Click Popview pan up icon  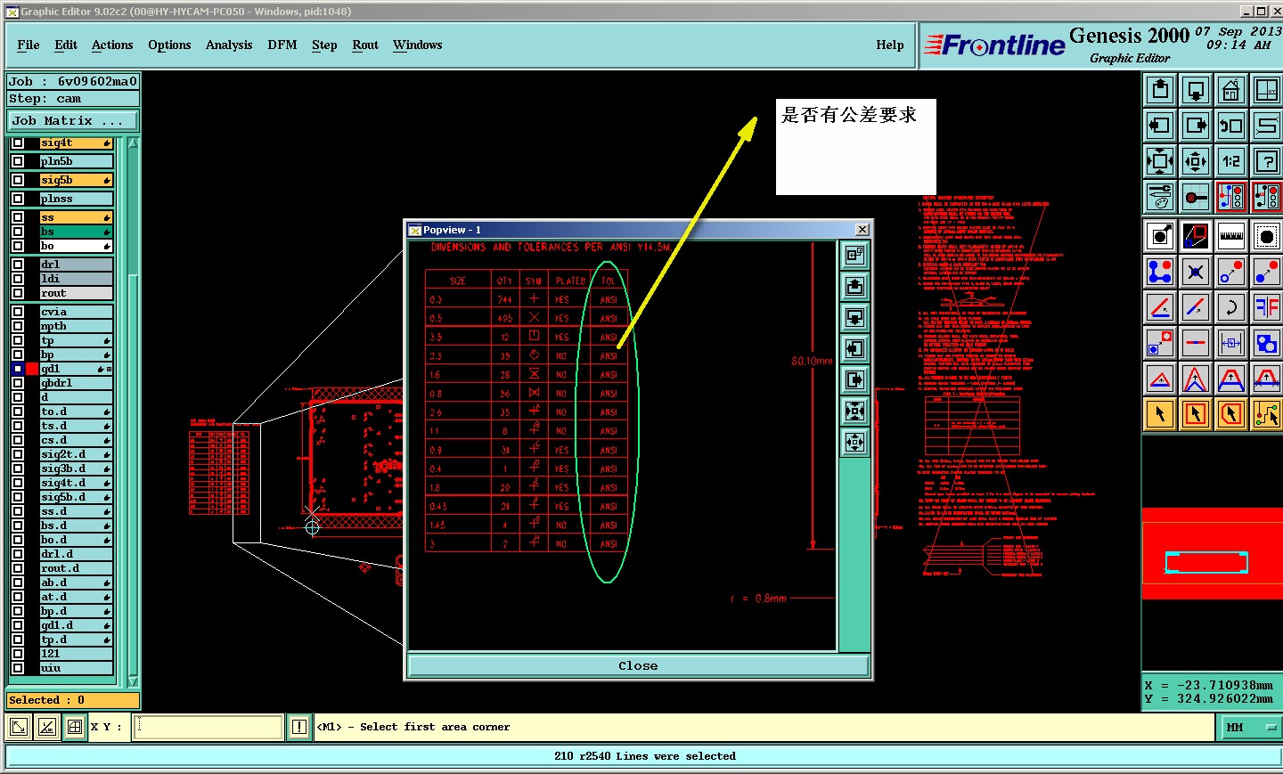(x=854, y=287)
